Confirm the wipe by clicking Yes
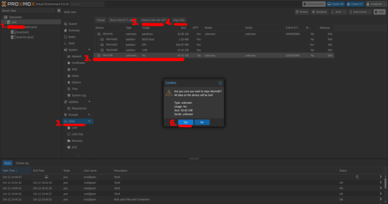Viewport: 388px width, 204px height. (186, 122)
